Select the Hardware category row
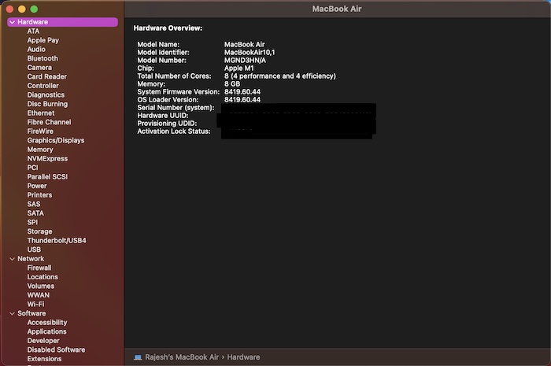551x366 pixels. pyautogui.click(x=62, y=22)
